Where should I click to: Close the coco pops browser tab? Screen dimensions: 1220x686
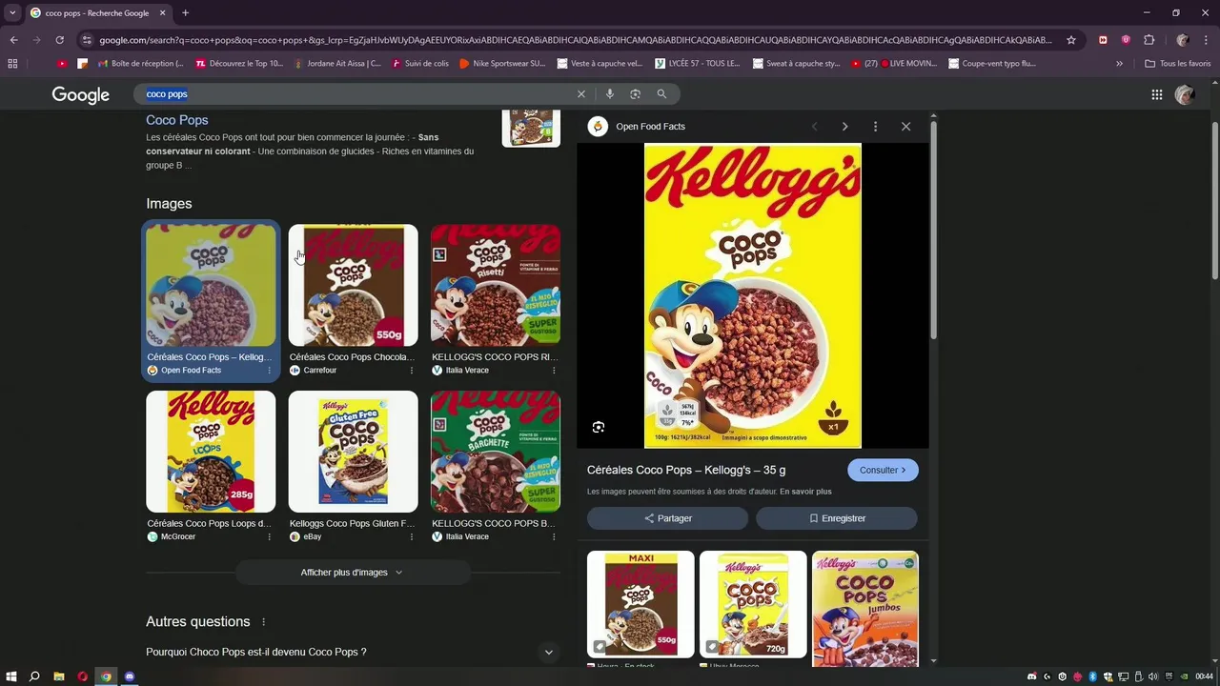162,13
